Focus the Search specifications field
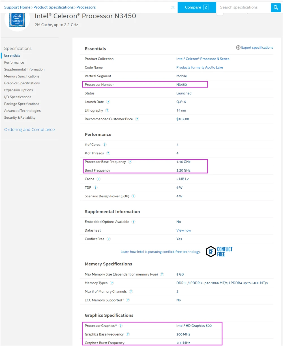 pos(243,7)
